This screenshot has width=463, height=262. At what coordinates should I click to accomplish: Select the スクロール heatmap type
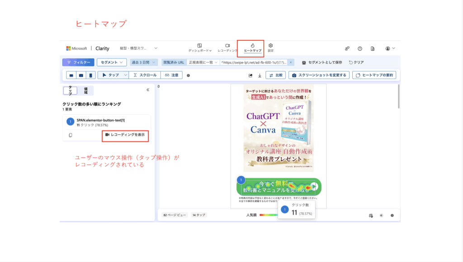(x=145, y=76)
